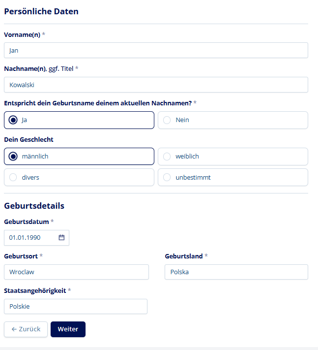This screenshot has height=350, width=318.
Task: Choose 'männlich' as gender
Action: 13,157
